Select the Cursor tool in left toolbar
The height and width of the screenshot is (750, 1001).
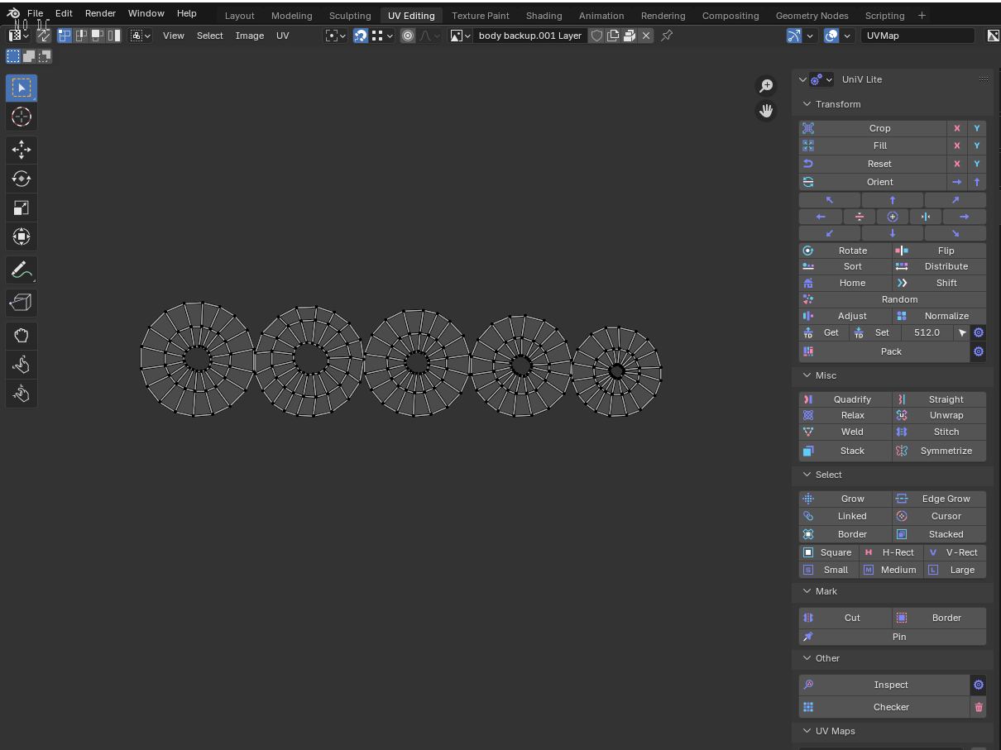tap(22, 117)
